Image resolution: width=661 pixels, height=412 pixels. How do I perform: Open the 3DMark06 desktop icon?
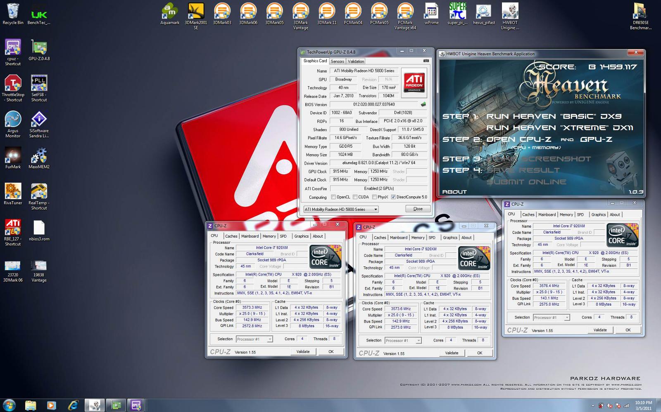click(x=248, y=14)
